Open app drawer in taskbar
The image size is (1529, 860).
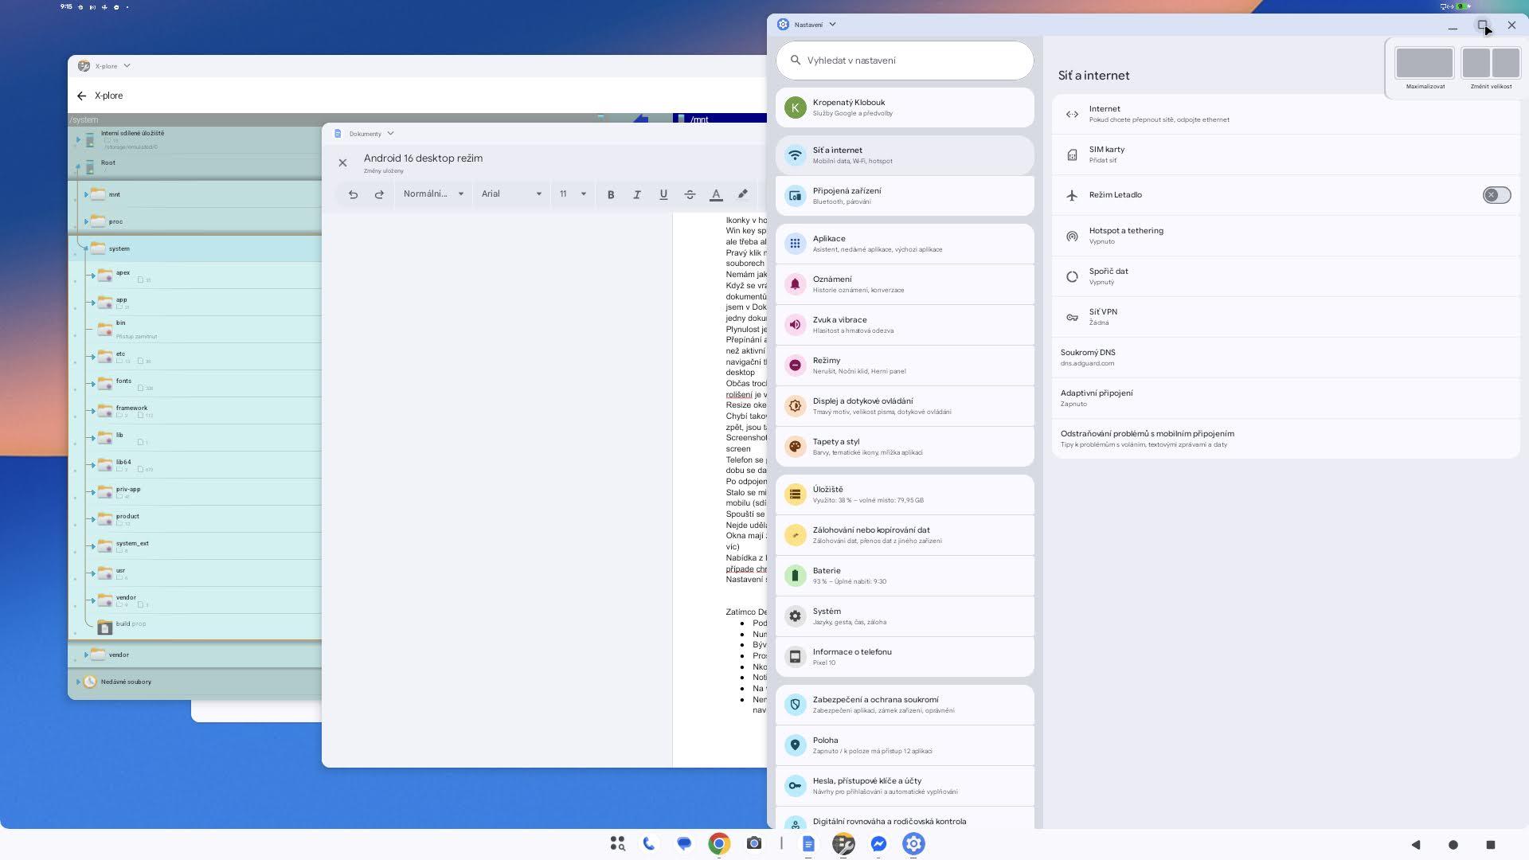(x=617, y=843)
